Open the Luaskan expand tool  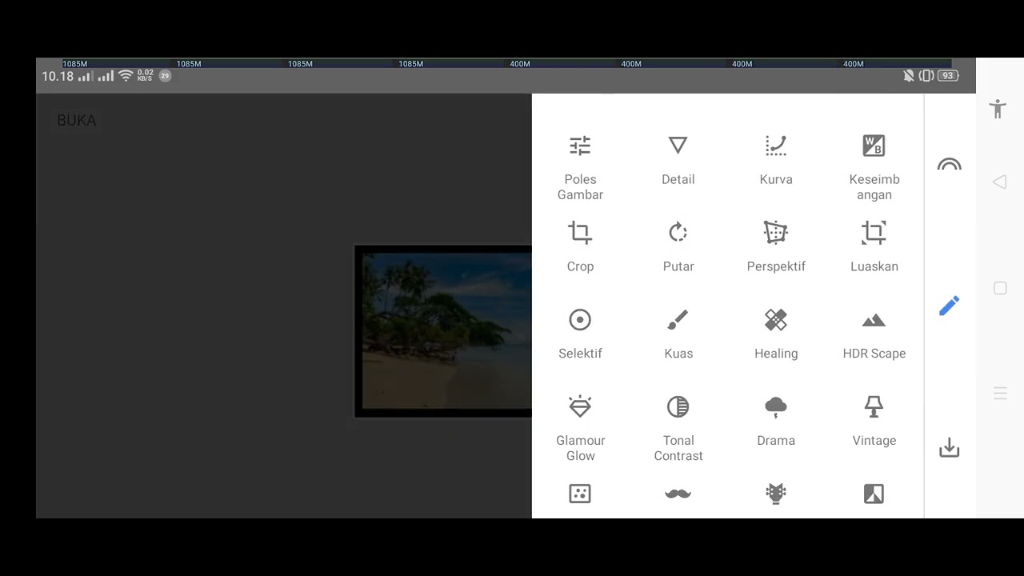point(874,247)
